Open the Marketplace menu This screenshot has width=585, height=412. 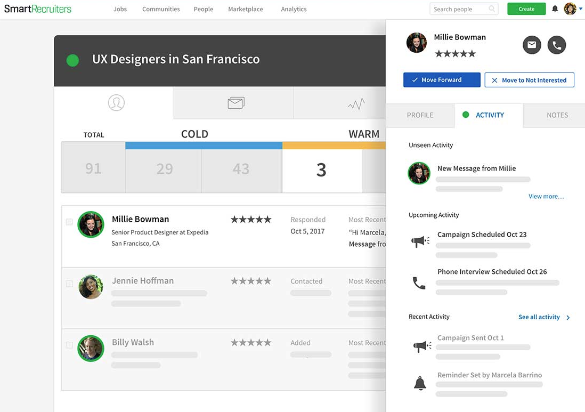246,9
